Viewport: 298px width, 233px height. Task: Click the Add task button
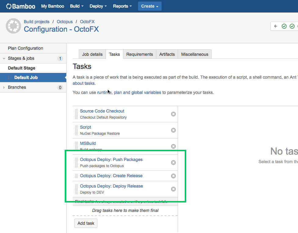pos(86,223)
